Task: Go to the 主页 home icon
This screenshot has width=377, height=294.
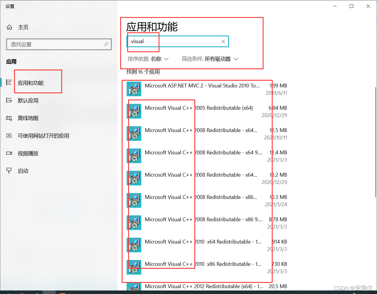Action: [x=9, y=27]
